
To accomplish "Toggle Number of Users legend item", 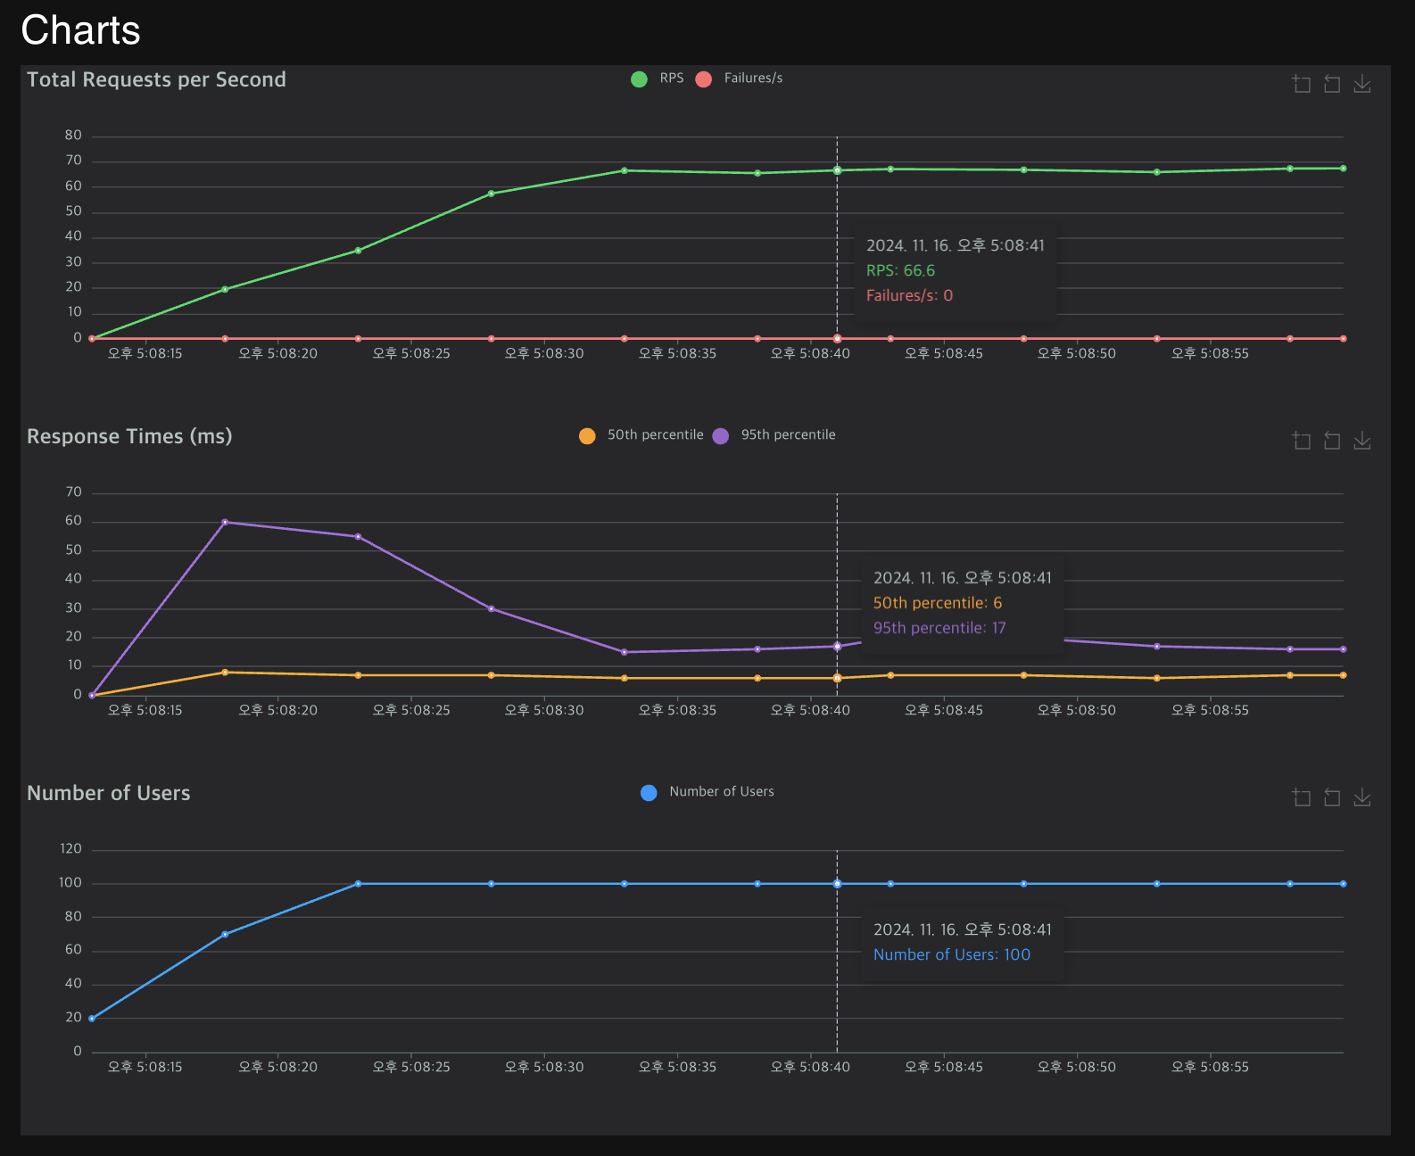I will click(707, 792).
